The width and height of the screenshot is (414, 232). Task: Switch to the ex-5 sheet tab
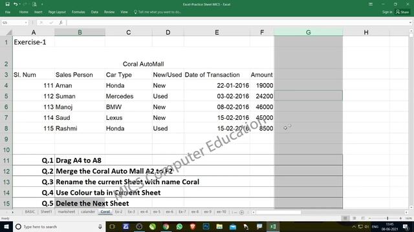click(x=157, y=212)
